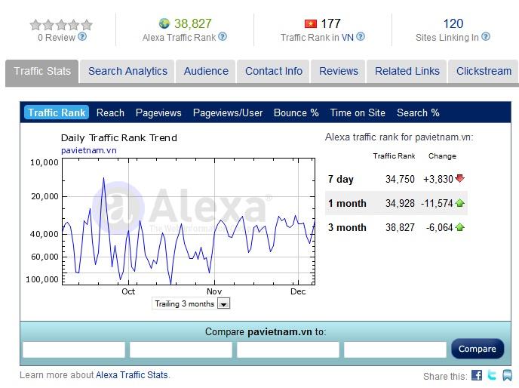Screen dimensions: 519x388
Task: Click the 38,827 Alexa rank number
Action: (x=192, y=23)
